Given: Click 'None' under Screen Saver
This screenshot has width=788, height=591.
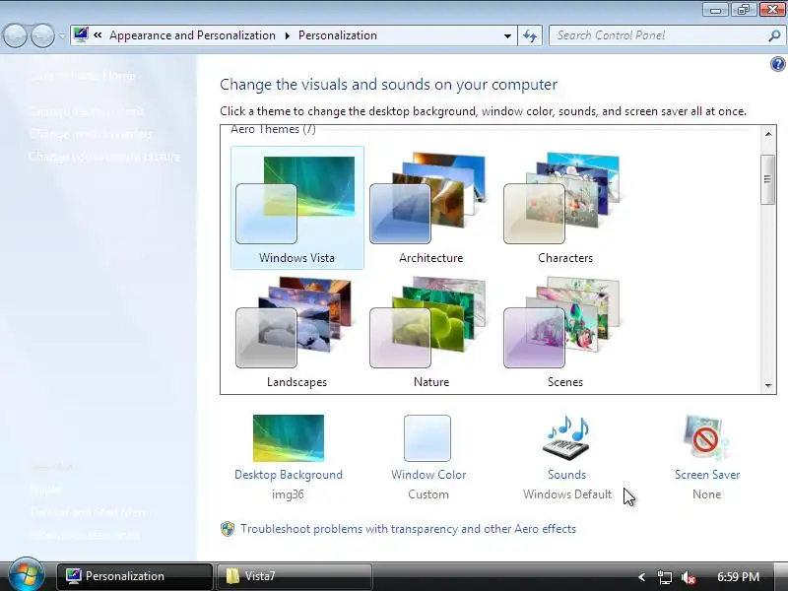Looking at the screenshot, I should pos(706,494).
